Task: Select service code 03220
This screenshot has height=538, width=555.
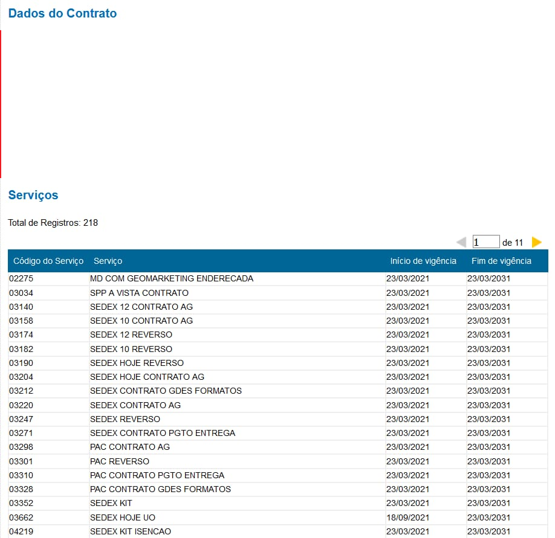Action: click(21, 405)
